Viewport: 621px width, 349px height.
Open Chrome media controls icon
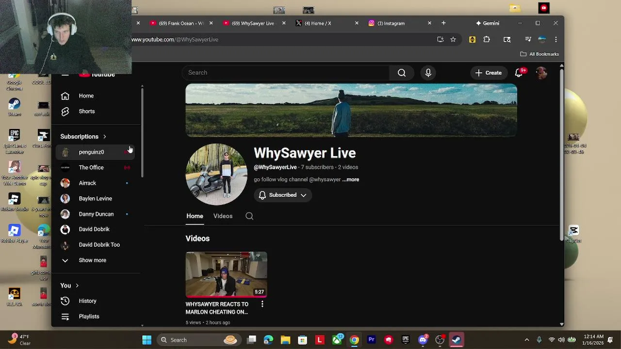[x=528, y=39]
